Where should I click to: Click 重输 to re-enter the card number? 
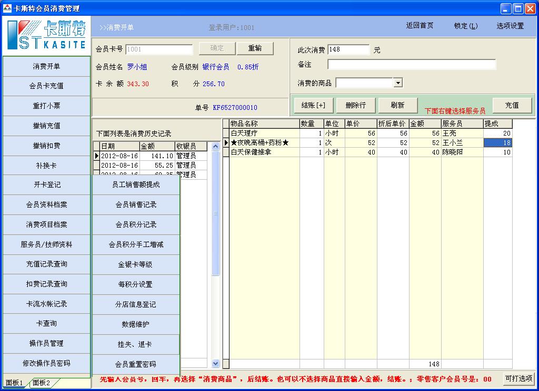255,48
